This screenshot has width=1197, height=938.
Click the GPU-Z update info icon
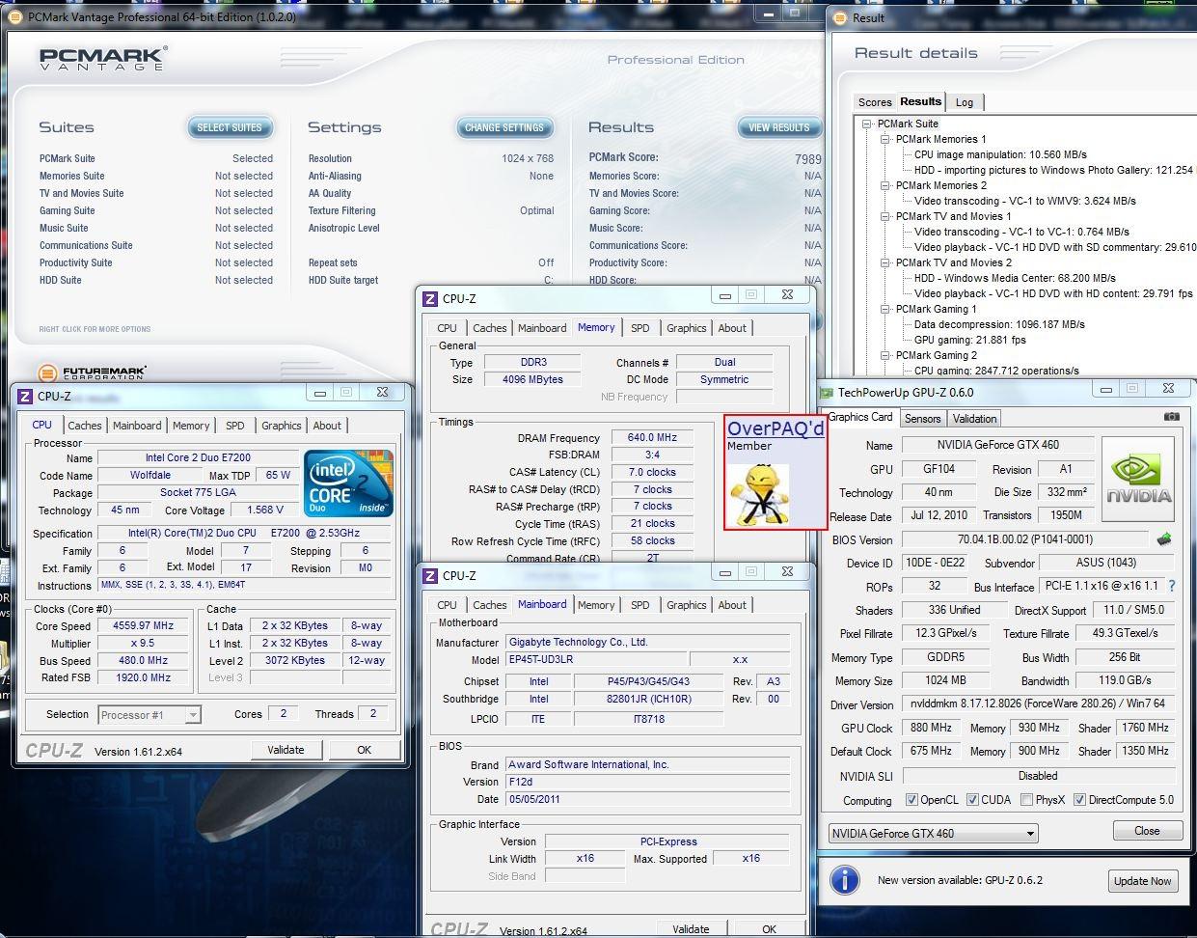[x=844, y=880]
